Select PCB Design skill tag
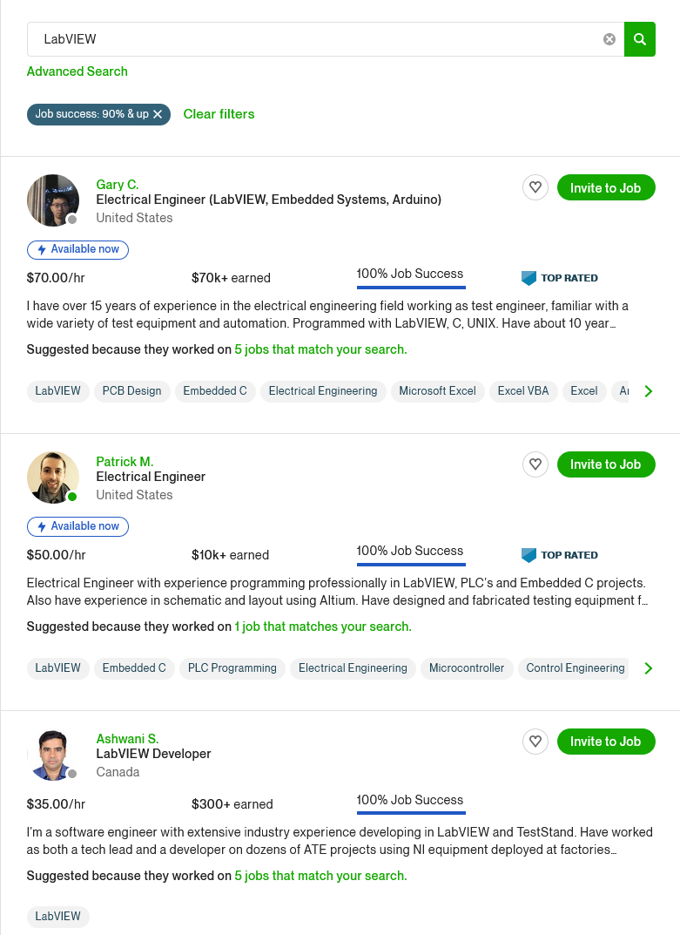This screenshot has height=935, width=680. [132, 391]
